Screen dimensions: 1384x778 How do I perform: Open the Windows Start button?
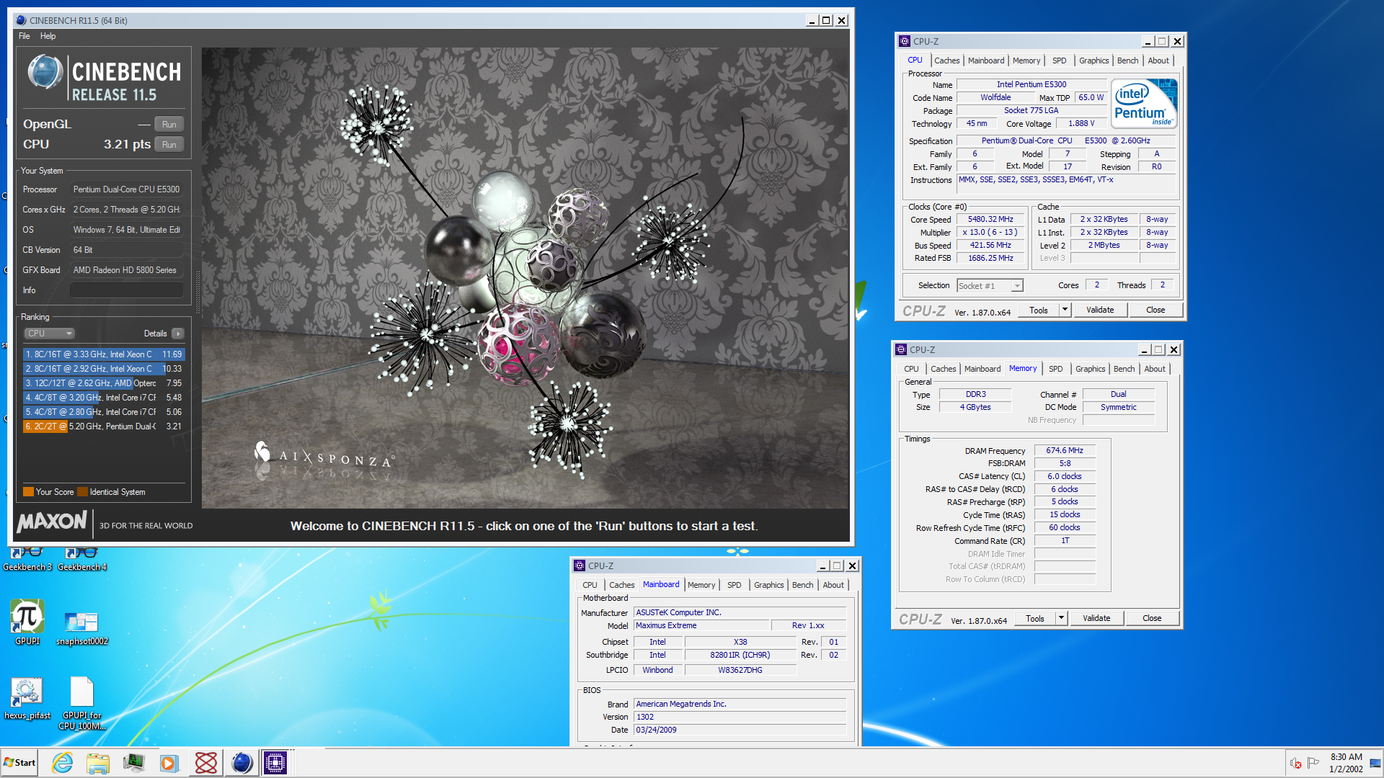click(19, 762)
